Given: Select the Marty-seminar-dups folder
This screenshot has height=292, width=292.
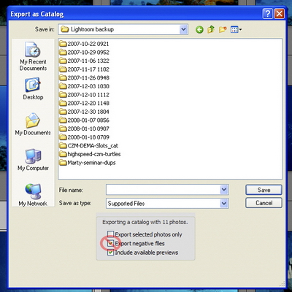Looking at the screenshot, I should click(88, 163).
